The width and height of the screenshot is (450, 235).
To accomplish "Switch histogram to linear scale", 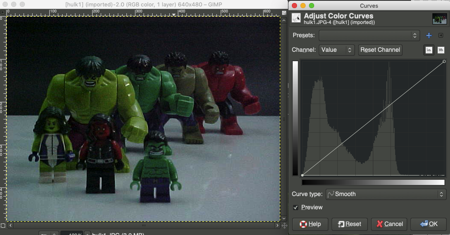I will pyautogui.click(x=429, y=50).
